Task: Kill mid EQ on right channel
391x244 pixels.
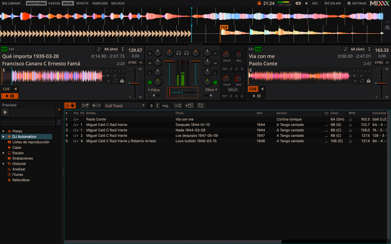Action: [215, 63]
